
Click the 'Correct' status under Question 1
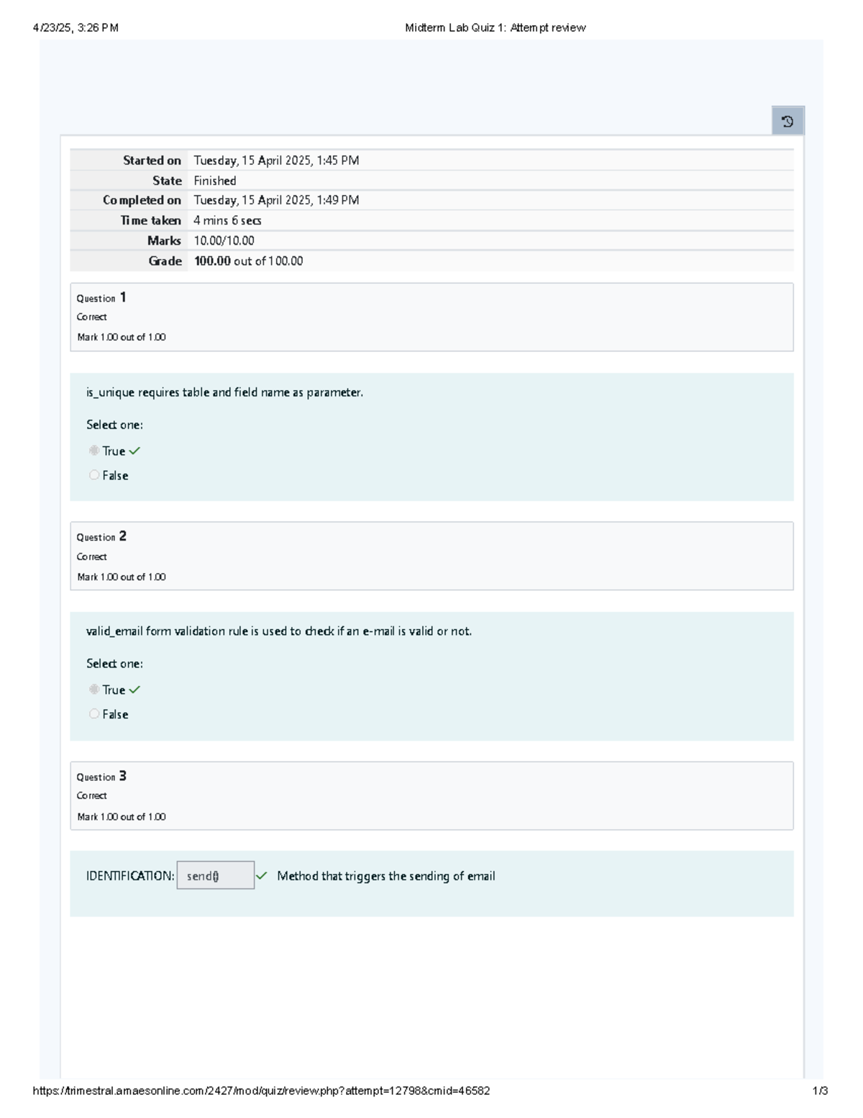(x=91, y=317)
